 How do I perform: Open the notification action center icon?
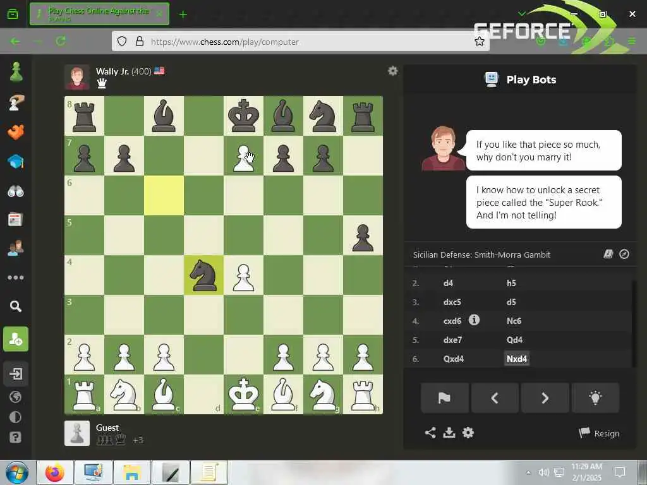point(620,472)
